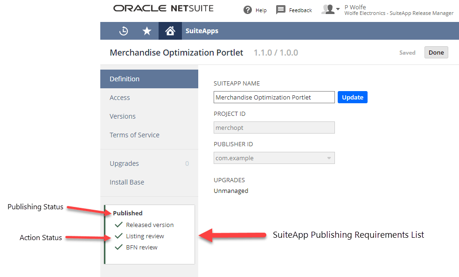Click the Listing review checkmark icon
The image size is (459, 277).
pos(118,236)
